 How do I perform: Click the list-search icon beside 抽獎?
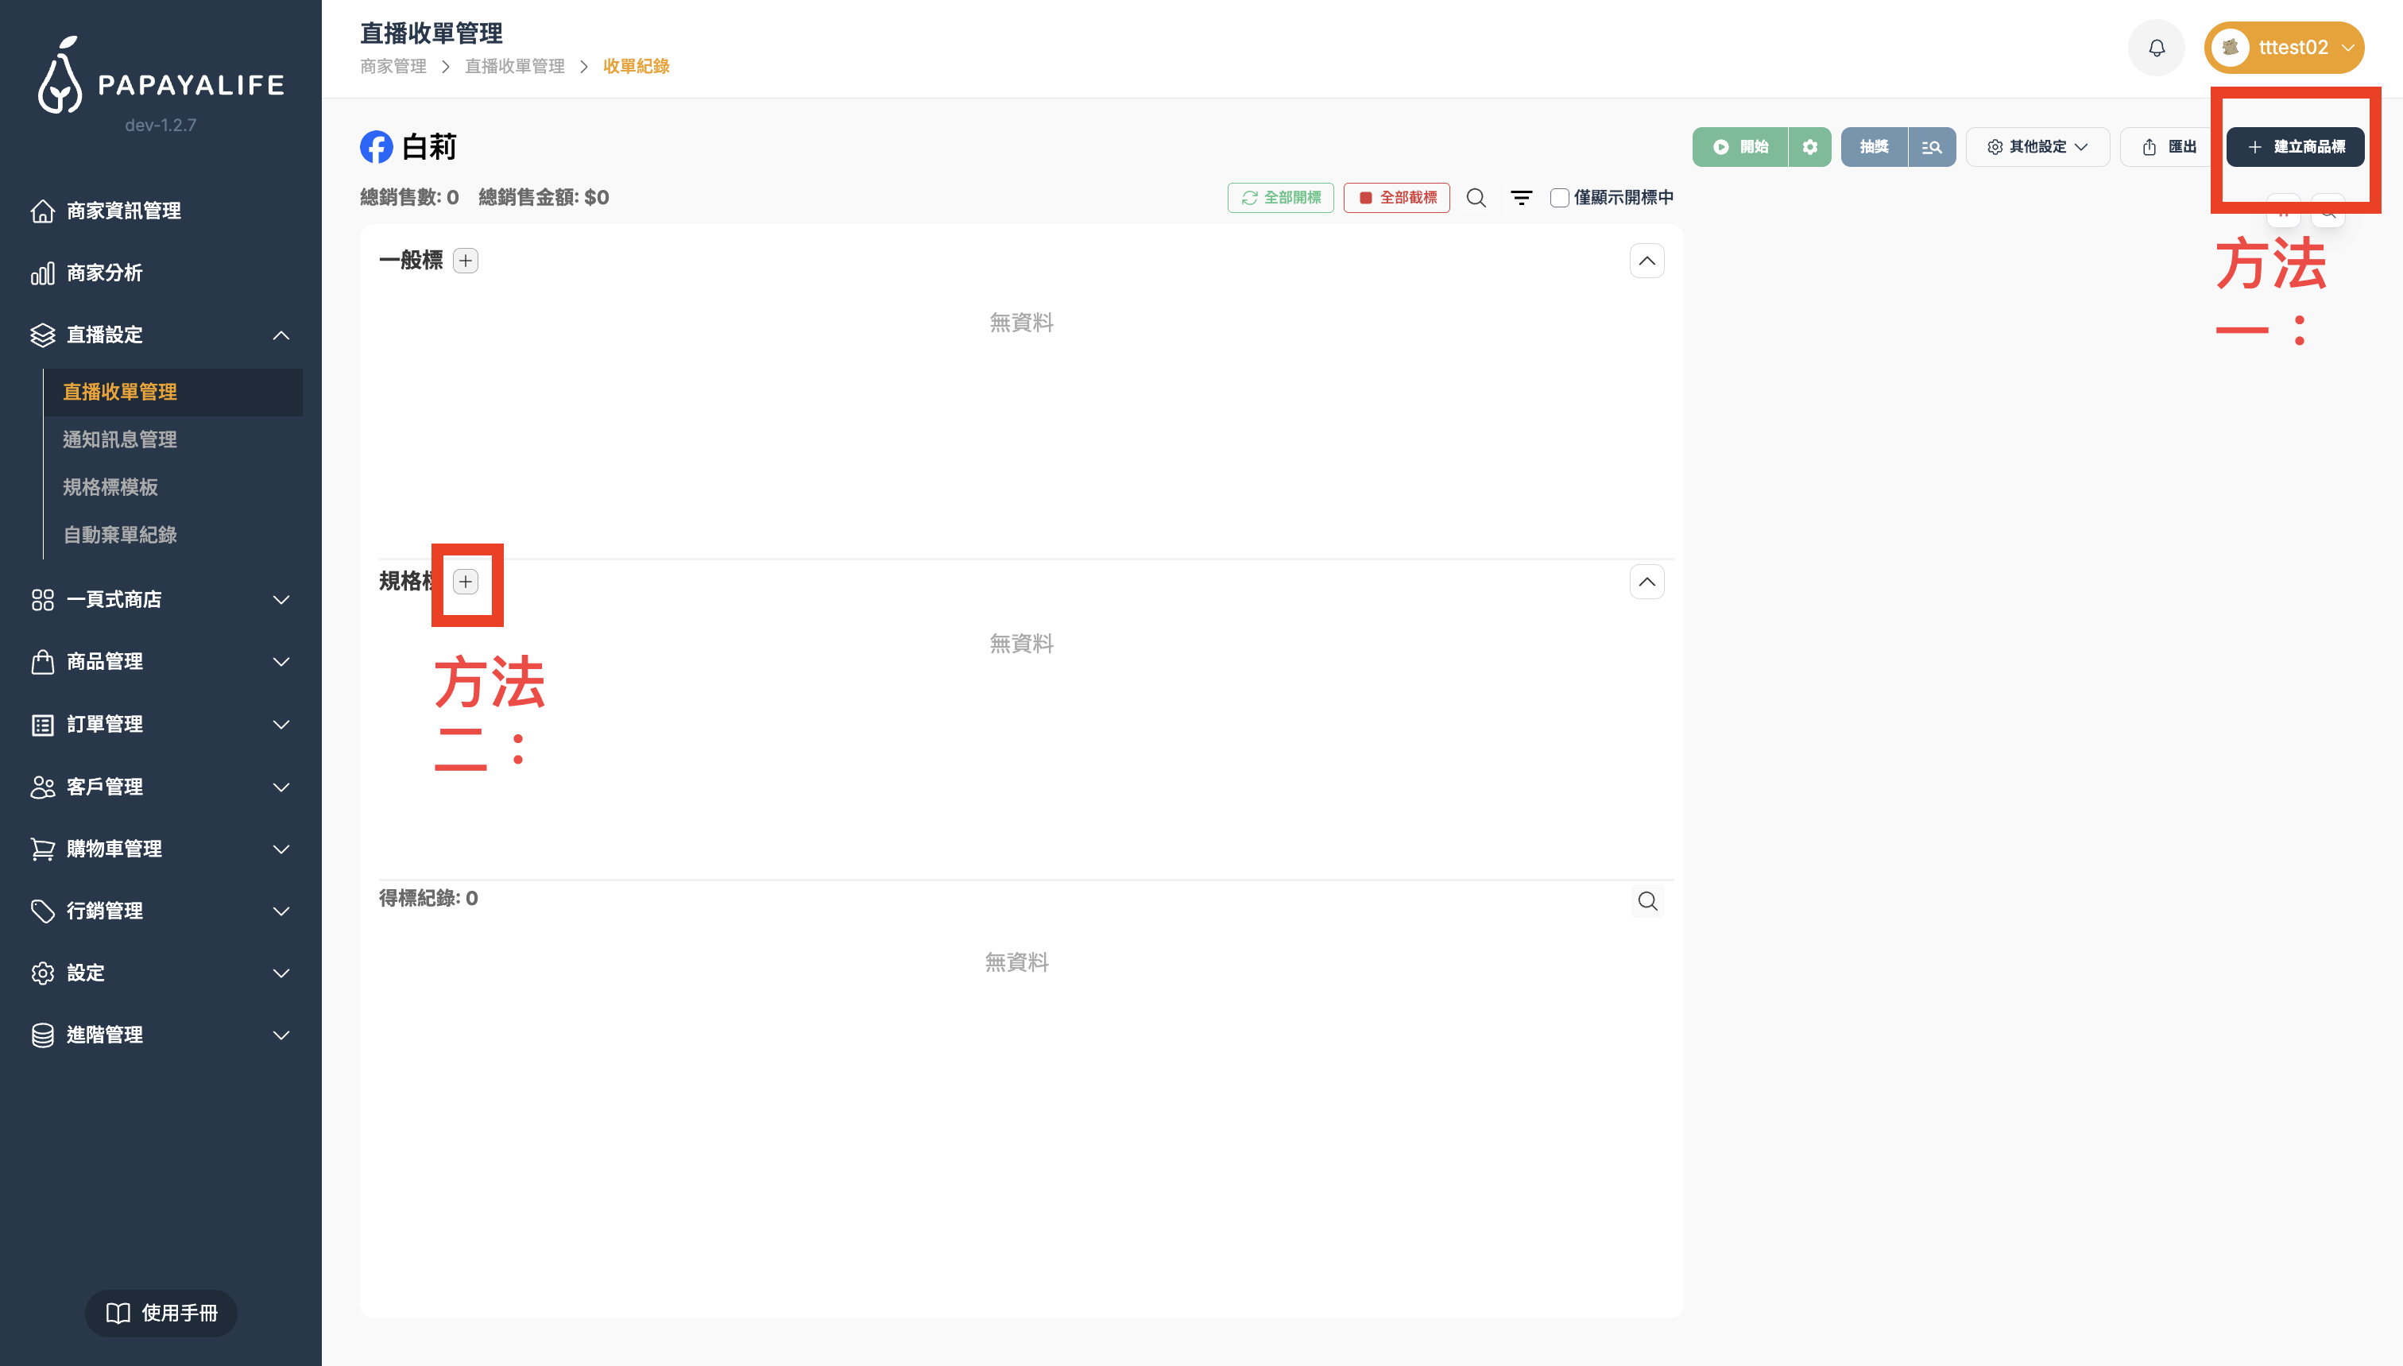pyautogui.click(x=1931, y=147)
